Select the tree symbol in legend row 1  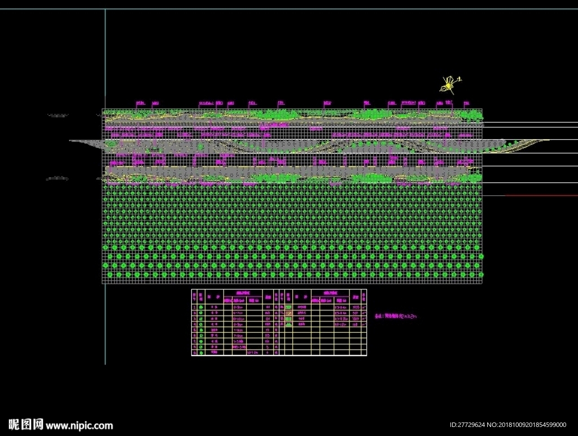click(x=201, y=307)
